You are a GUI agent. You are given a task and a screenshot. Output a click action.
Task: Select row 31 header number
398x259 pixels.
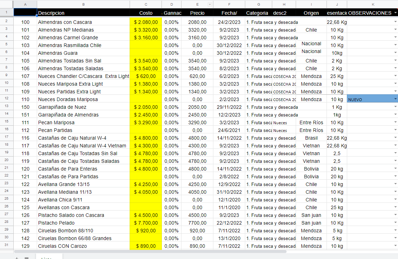[x=7, y=245]
